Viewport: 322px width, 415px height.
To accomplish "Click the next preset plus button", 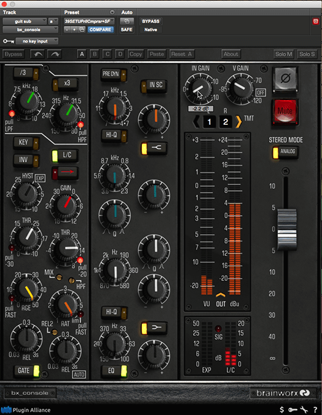I will coord(74,30).
